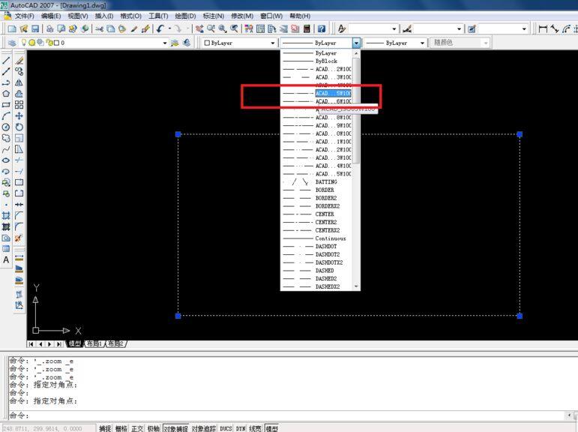
Task: Click the Undo arrow icon
Action: tap(160, 28)
